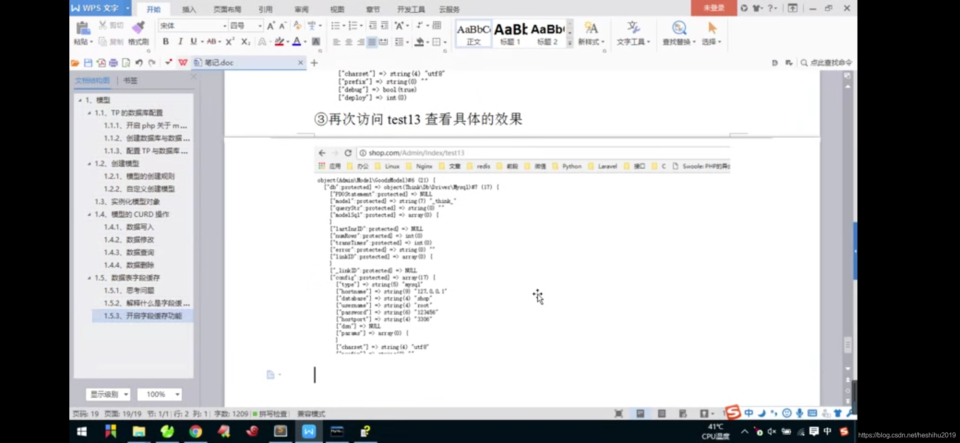960x443 pixels.
Task: Align text right
Action: point(361,42)
